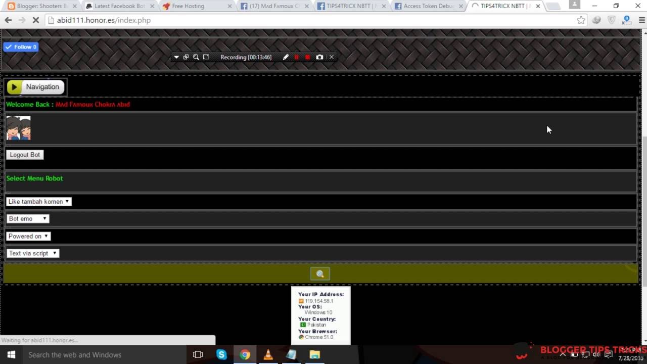647x364 pixels.
Task: Click the Logout Bot button
Action: click(25, 155)
